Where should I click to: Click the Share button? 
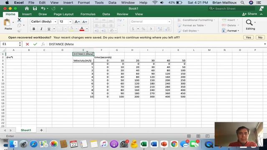[249, 14]
